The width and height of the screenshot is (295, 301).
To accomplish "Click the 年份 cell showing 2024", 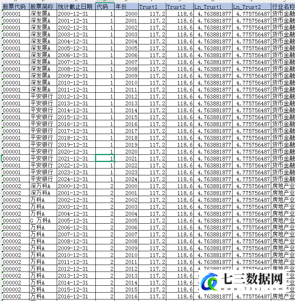I will tap(126, 179).
